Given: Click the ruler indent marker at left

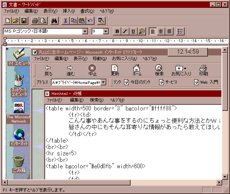Looking at the screenshot, I should click(5, 41).
